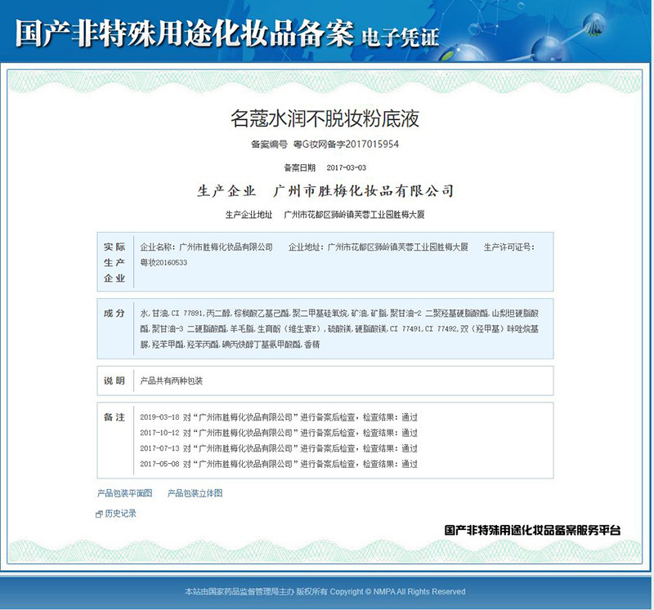
Task: Open the 产品包装平面图 link
Action: tap(124, 493)
